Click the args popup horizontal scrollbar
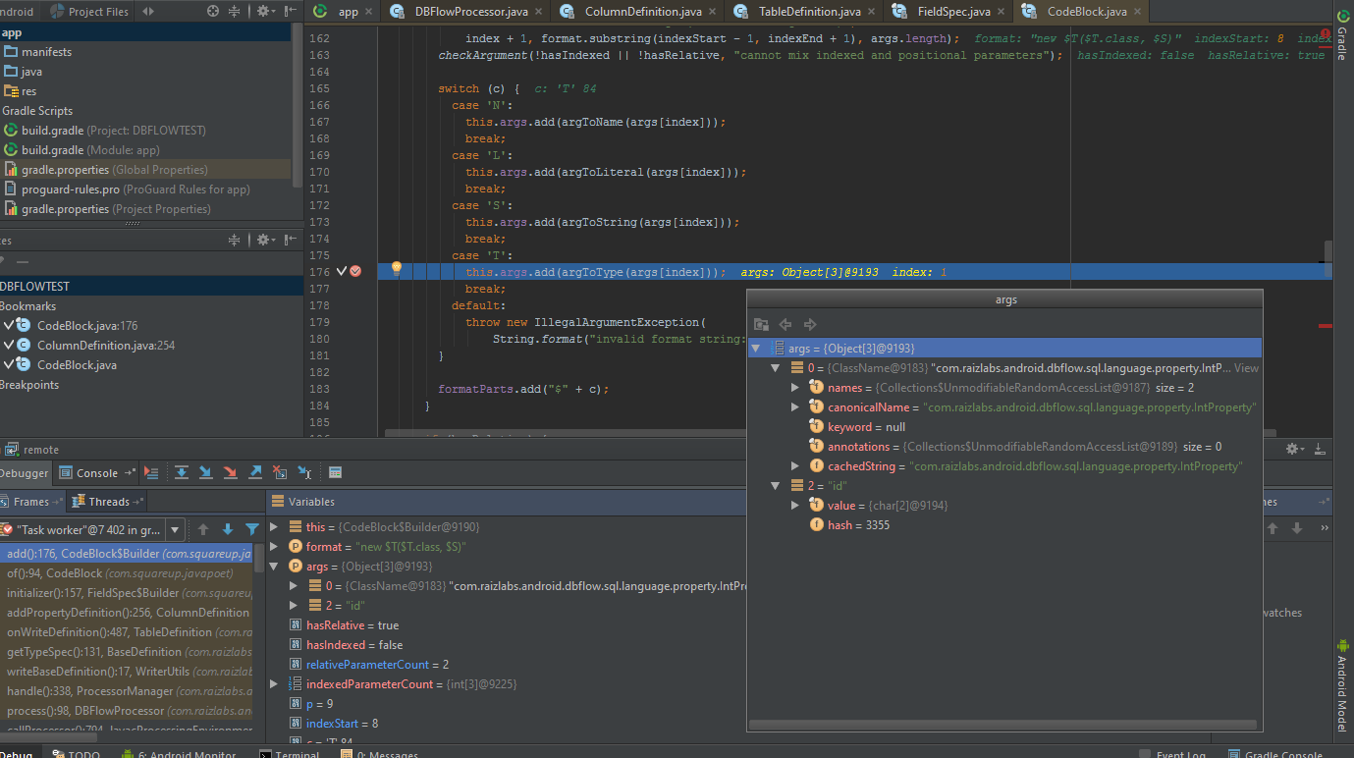 click(1003, 725)
